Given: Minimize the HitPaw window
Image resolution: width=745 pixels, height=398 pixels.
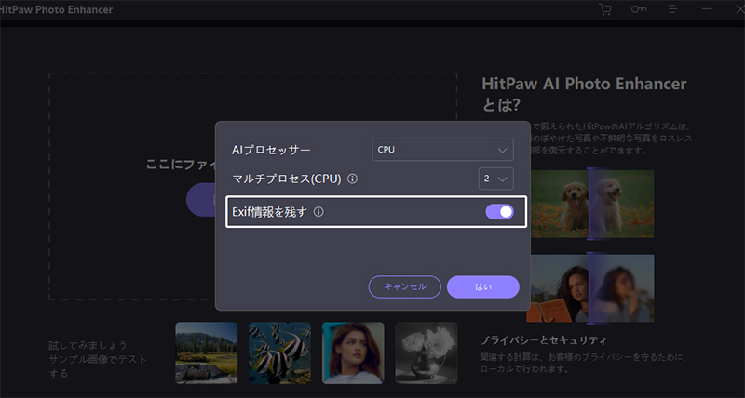Looking at the screenshot, I should (x=707, y=9).
